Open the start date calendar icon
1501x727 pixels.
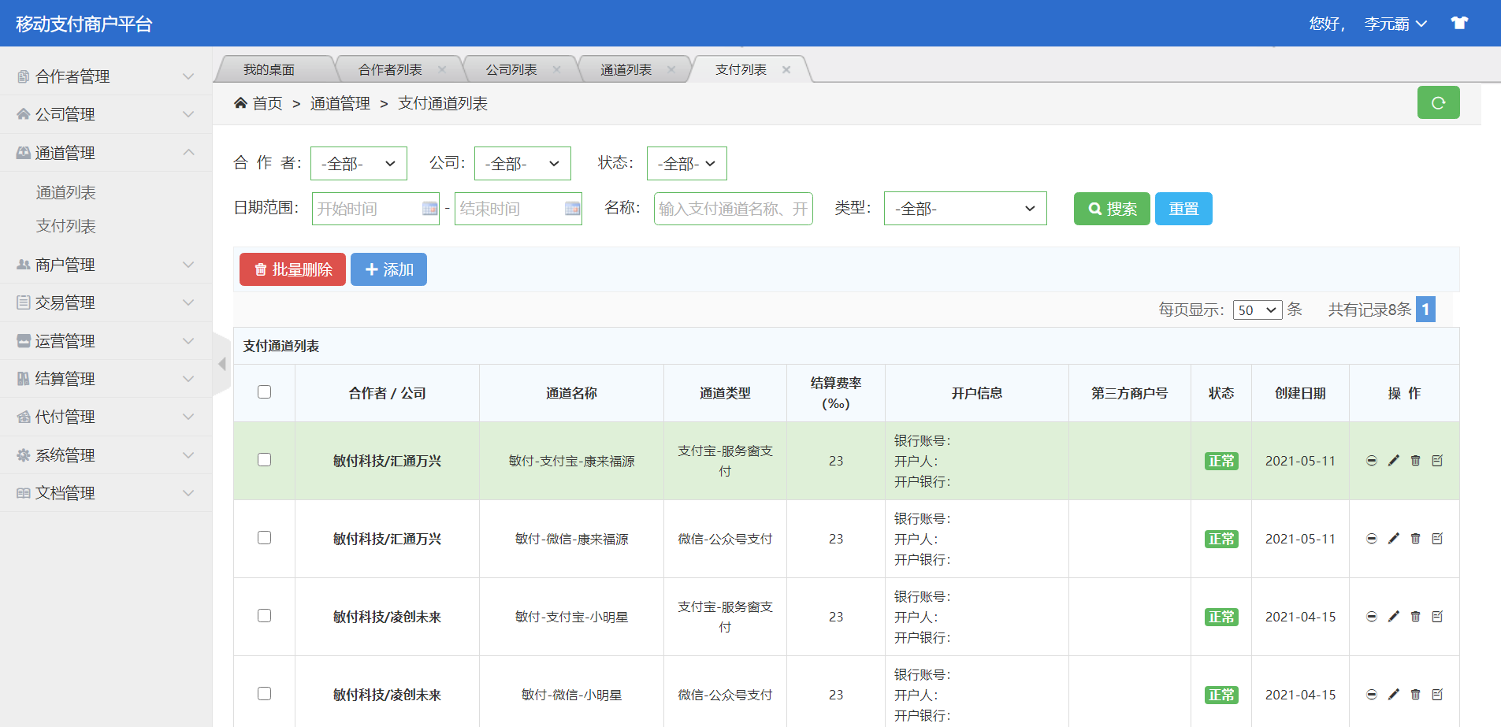tap(429, 209)
